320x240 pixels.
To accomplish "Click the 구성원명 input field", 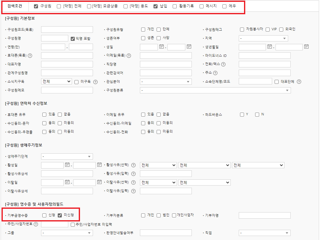I will (x=54, y=38).
